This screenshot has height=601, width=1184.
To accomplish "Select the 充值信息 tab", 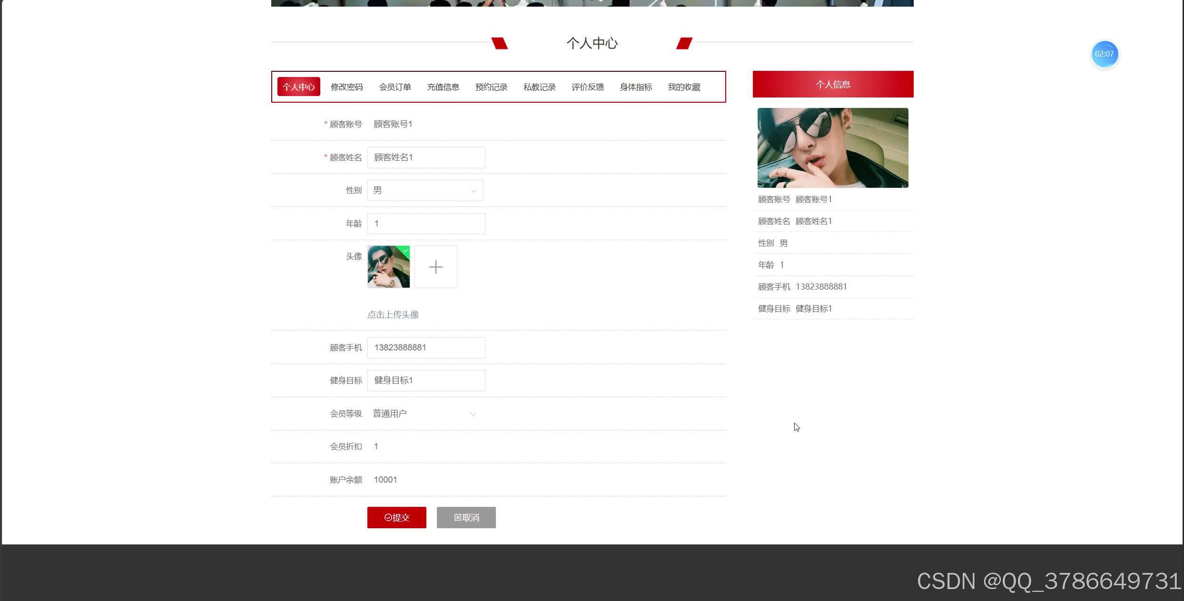I will [x=443, y=87].
